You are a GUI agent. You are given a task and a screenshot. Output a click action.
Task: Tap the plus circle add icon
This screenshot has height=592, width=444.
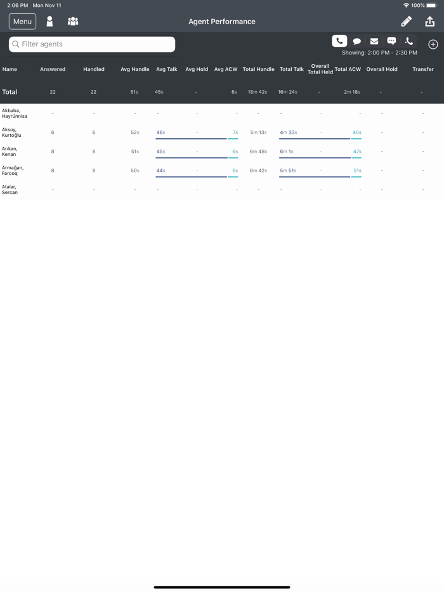coord(433,44)
